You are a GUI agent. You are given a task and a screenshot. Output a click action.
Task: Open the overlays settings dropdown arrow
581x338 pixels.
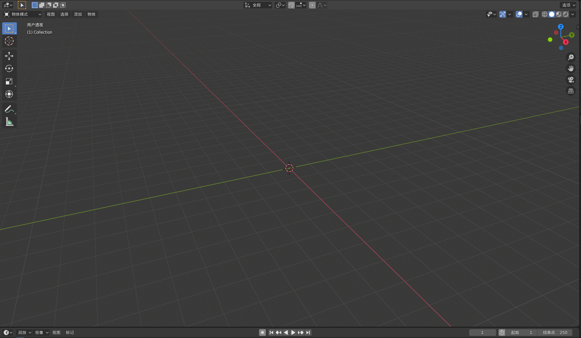pos(526,14)
